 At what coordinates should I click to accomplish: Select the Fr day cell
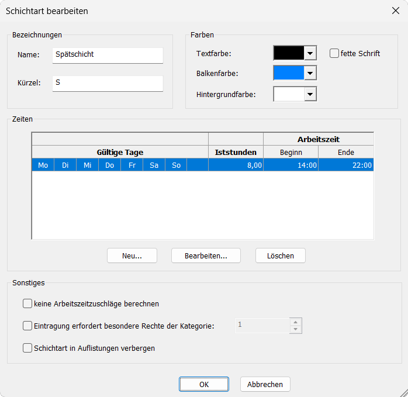pos(132,165)
